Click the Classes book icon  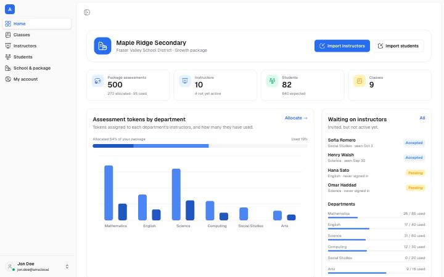click(x=8, y=34)
